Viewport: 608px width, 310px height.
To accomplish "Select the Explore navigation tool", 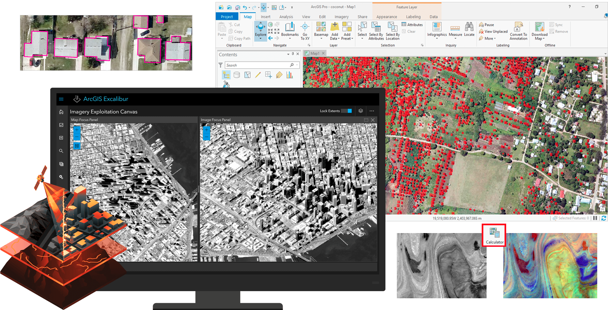I will [260, 29].
